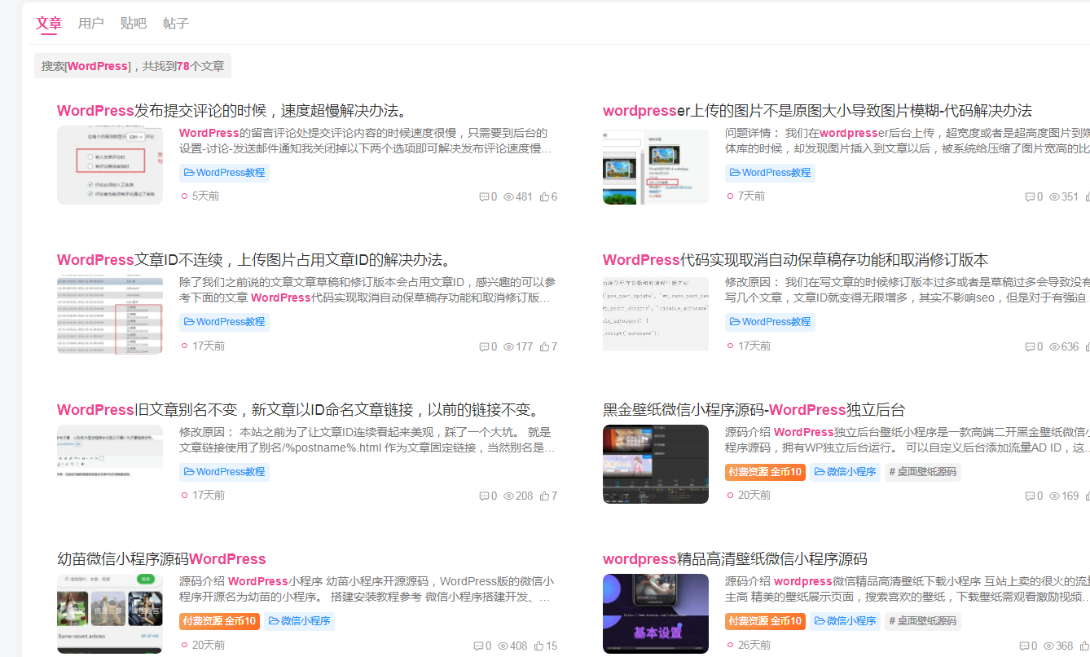Viewport: 1090px width, 657px height.
Task: Switch to the 贴吧 tab
Action: (134, 24)
